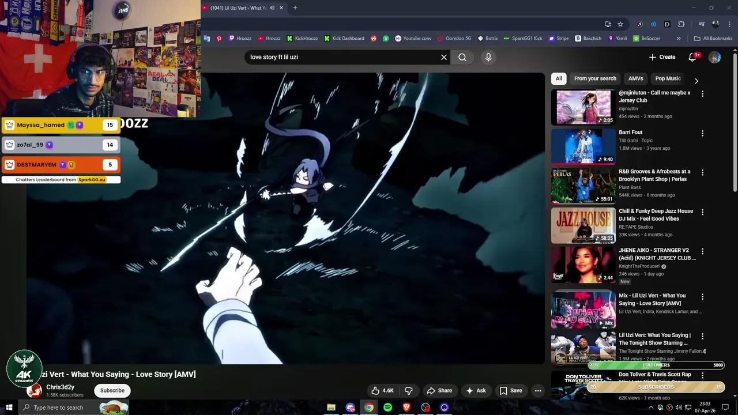738x415 pixels.
Task: Open the Reddit bookmark icon
Action: click(x=374, y=39)
